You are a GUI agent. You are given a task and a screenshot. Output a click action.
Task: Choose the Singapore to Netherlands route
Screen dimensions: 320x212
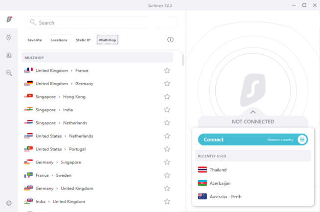pyautogui.click(x=97, y=123)
